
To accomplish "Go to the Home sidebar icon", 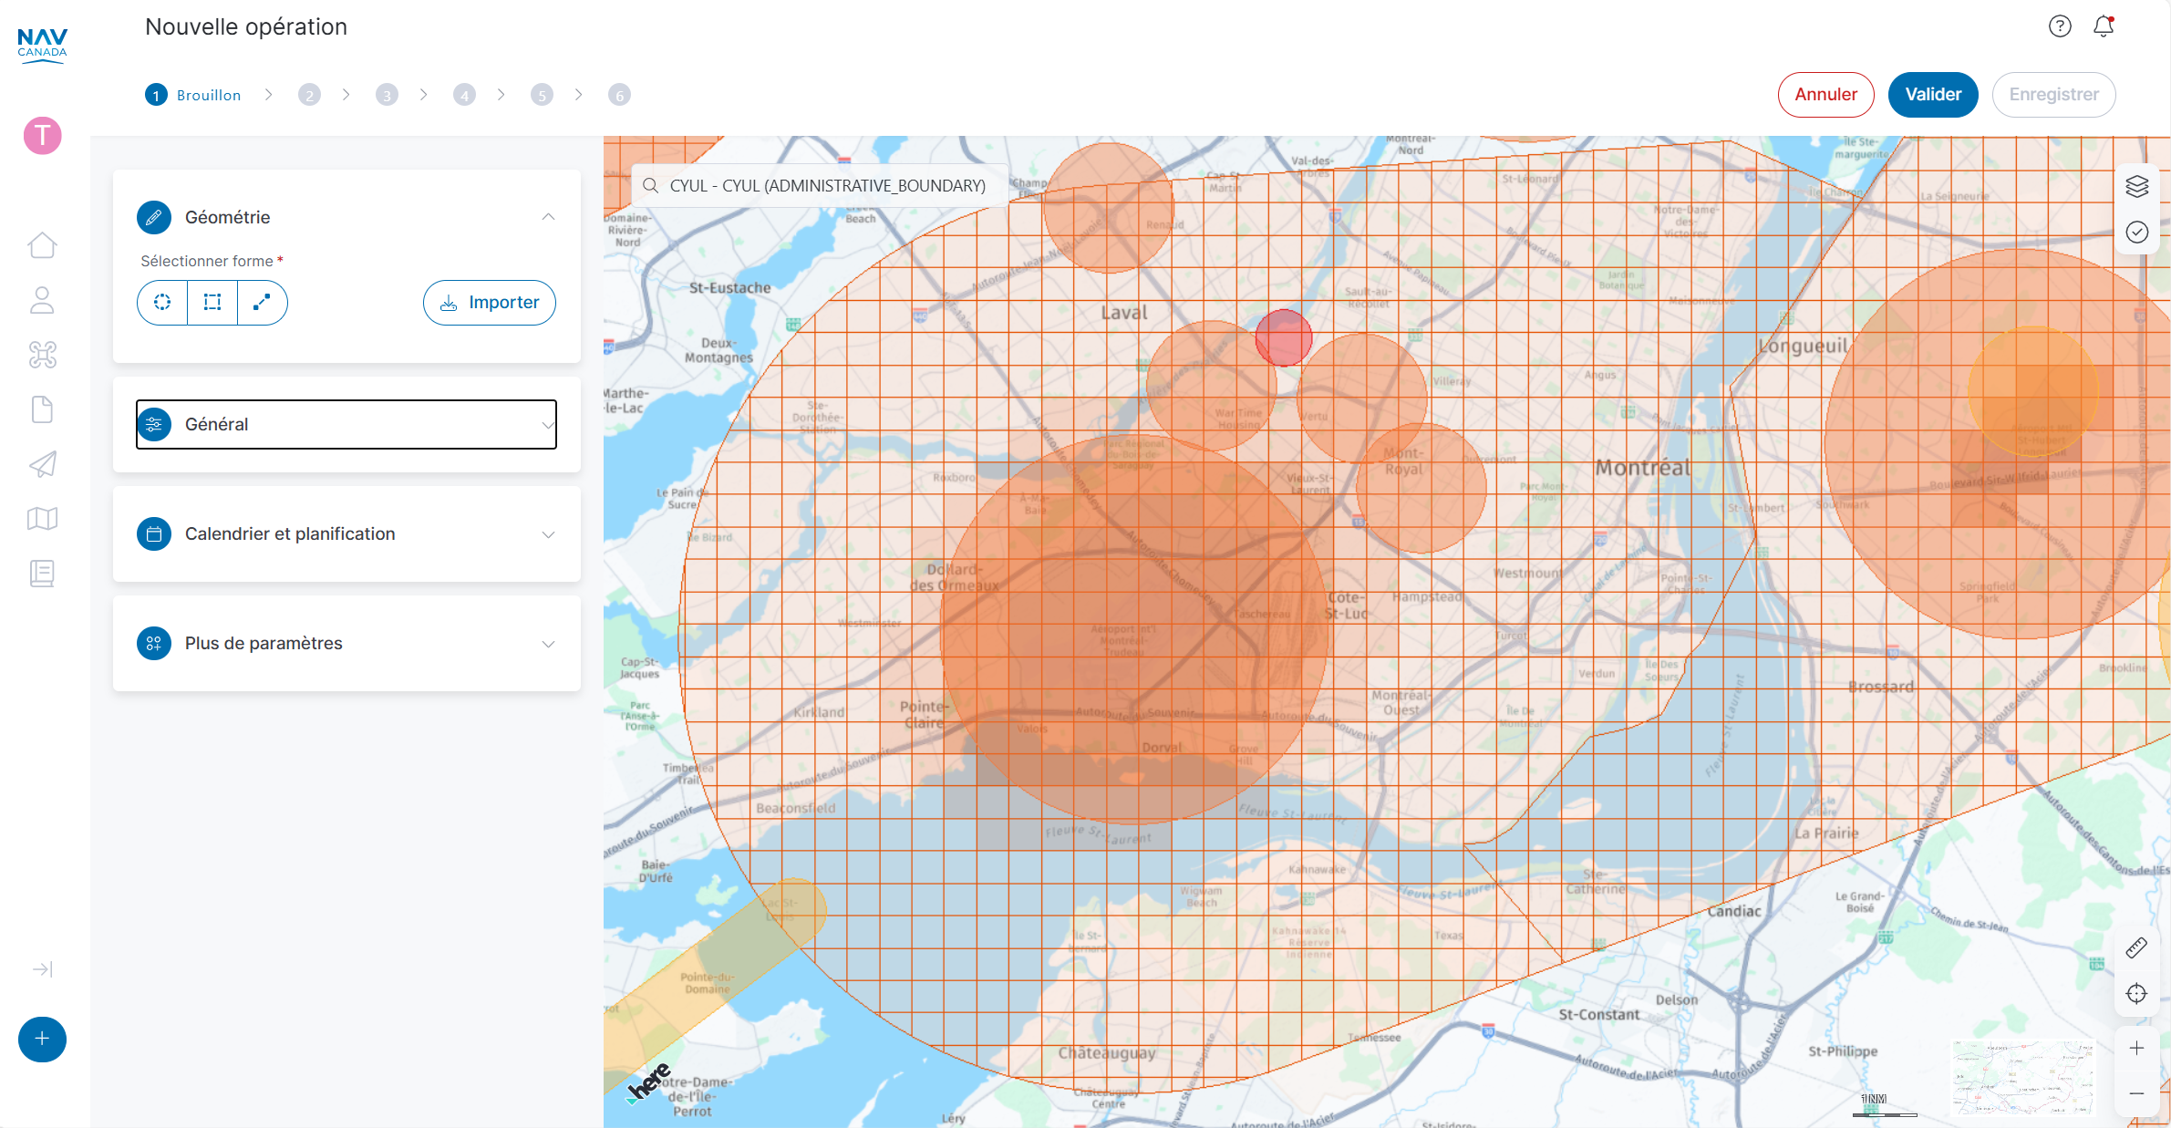I will [42, 245].
